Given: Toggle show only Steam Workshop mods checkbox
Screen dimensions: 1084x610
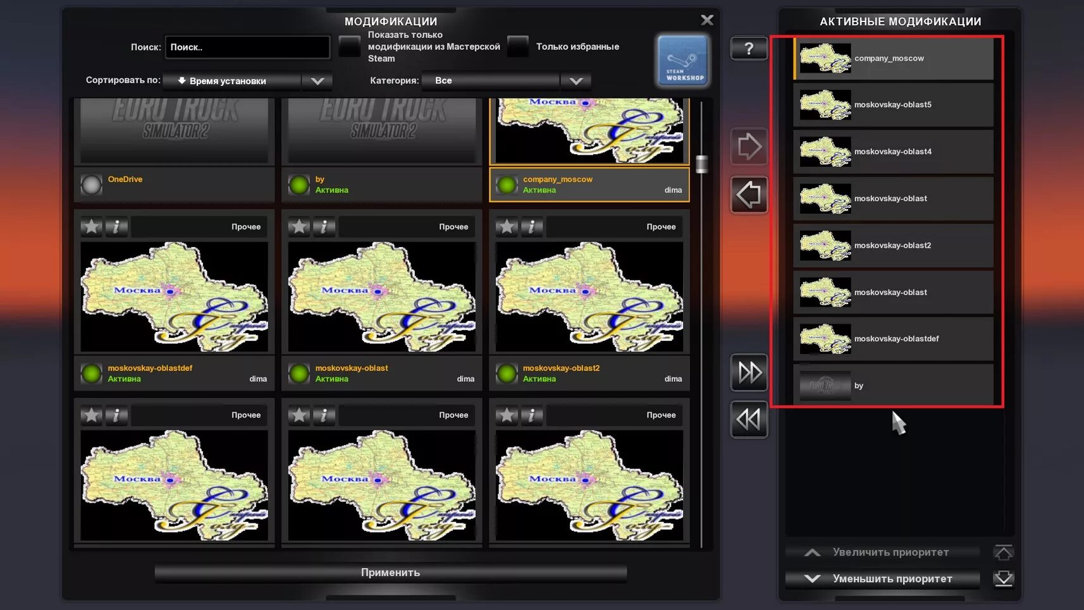Looking at the screenshot, I should [349, 47].
